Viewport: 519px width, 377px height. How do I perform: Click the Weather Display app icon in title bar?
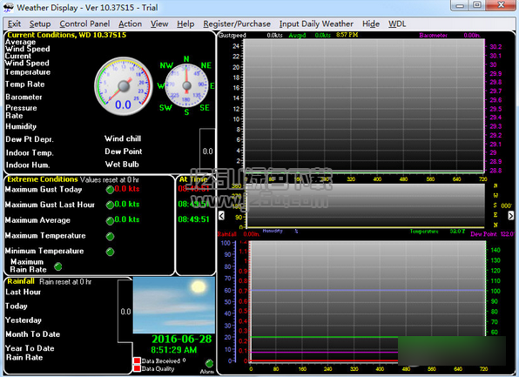click(9, 7)
